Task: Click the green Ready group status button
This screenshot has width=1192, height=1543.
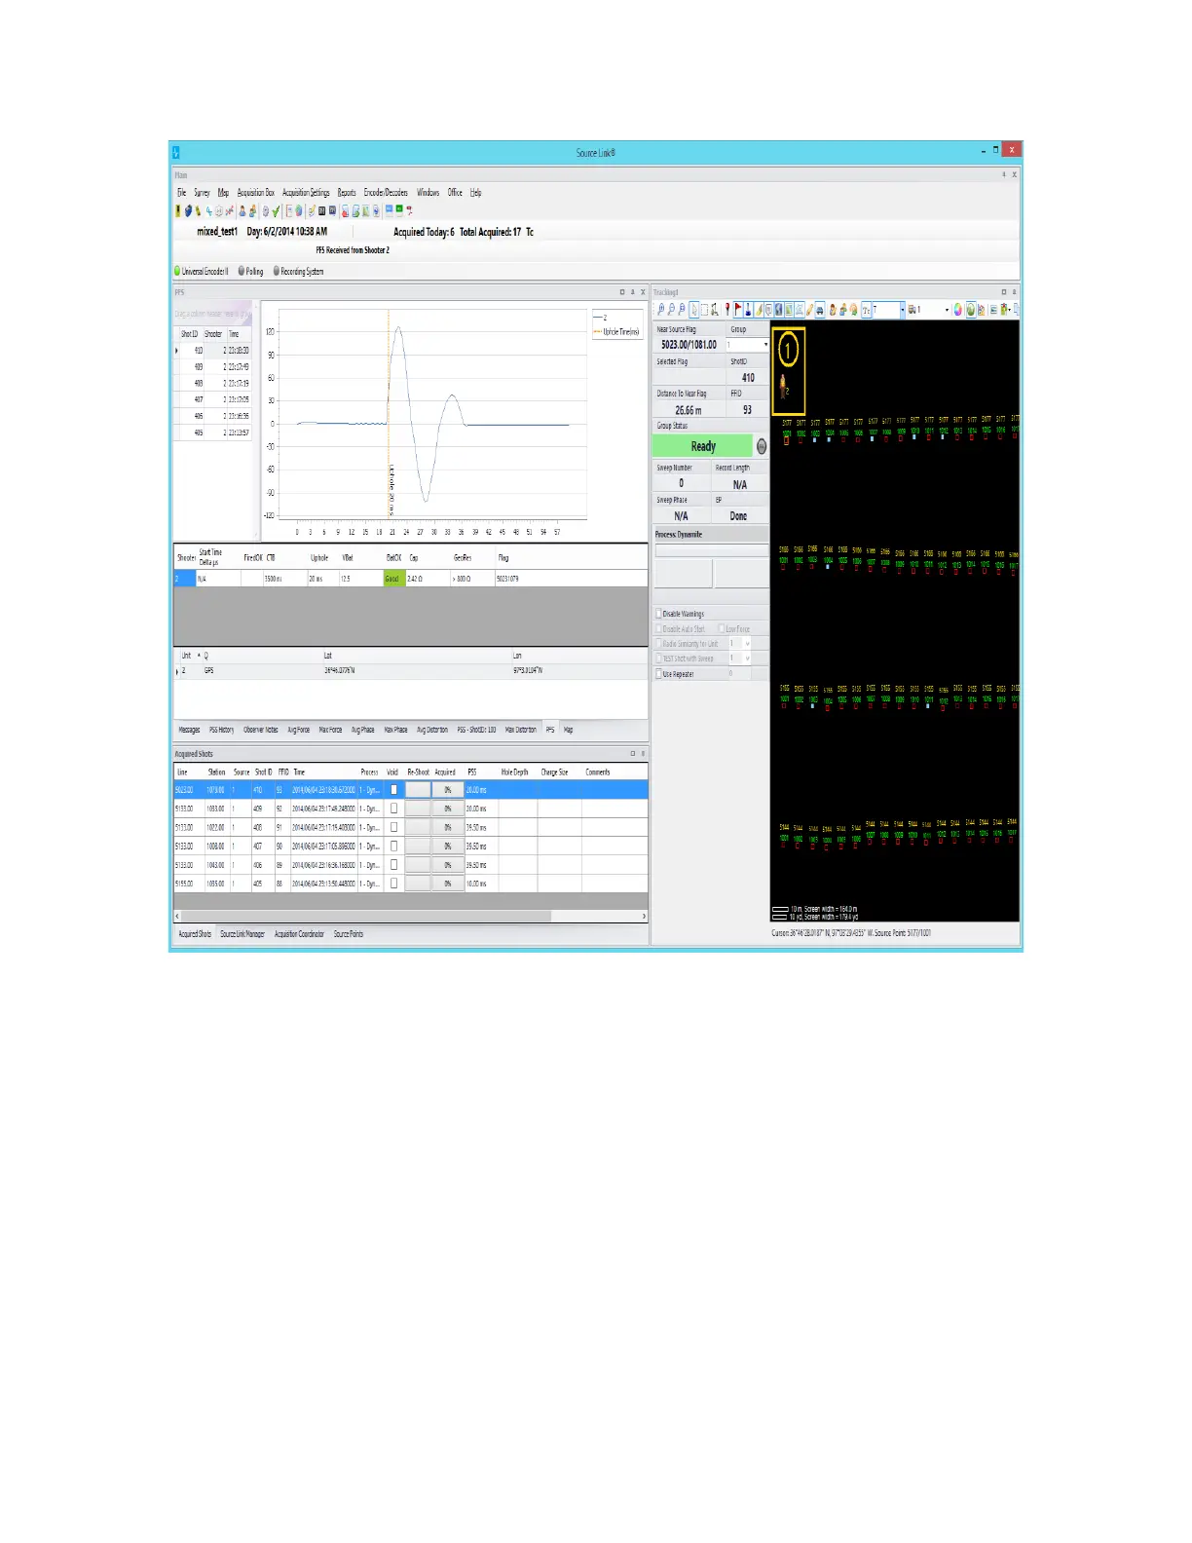Action: click(703, 446)
